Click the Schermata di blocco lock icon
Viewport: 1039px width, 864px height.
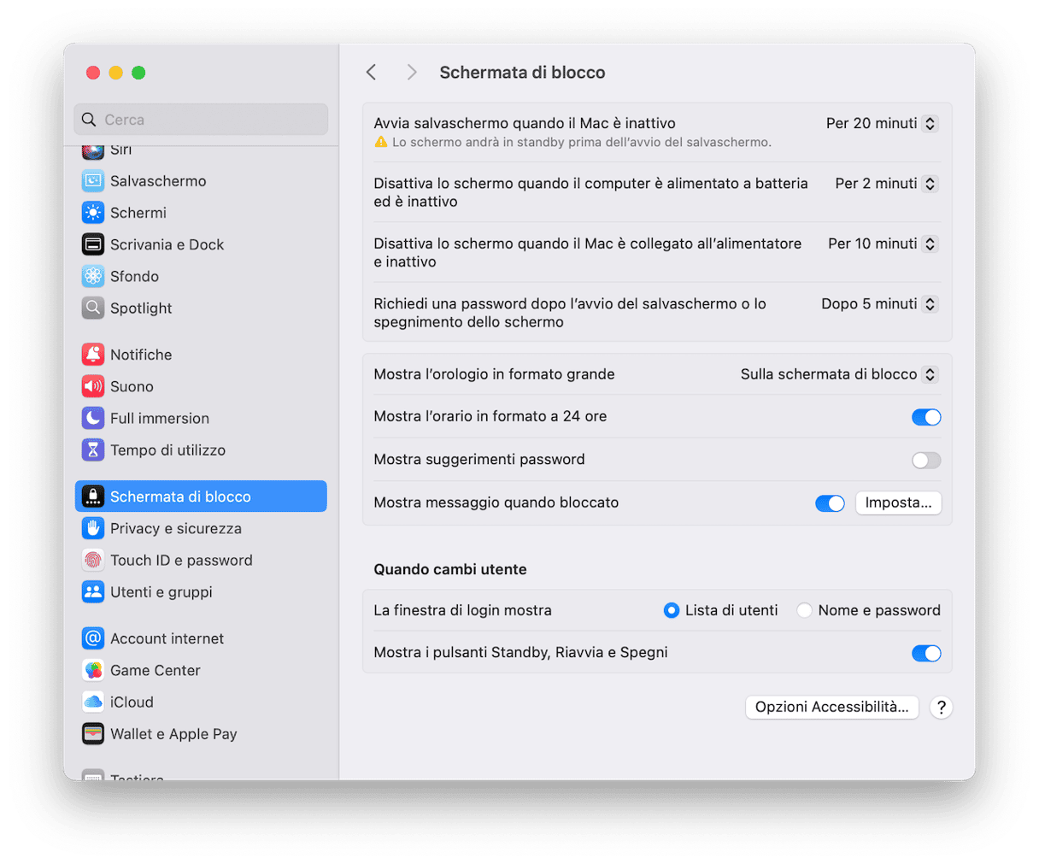92,497
